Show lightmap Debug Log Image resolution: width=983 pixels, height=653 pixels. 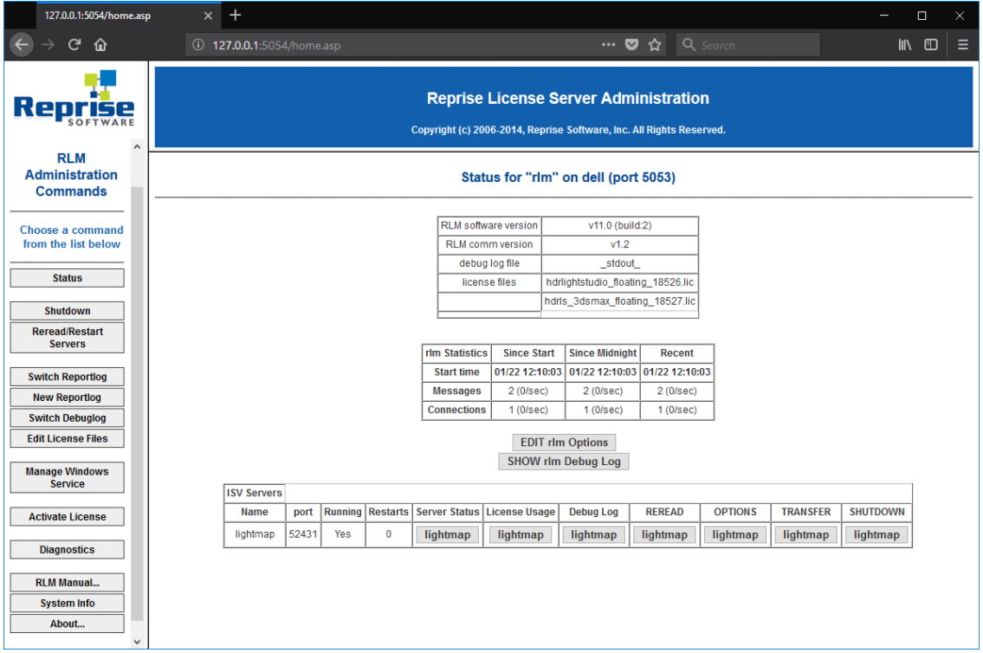click(593, 534)
